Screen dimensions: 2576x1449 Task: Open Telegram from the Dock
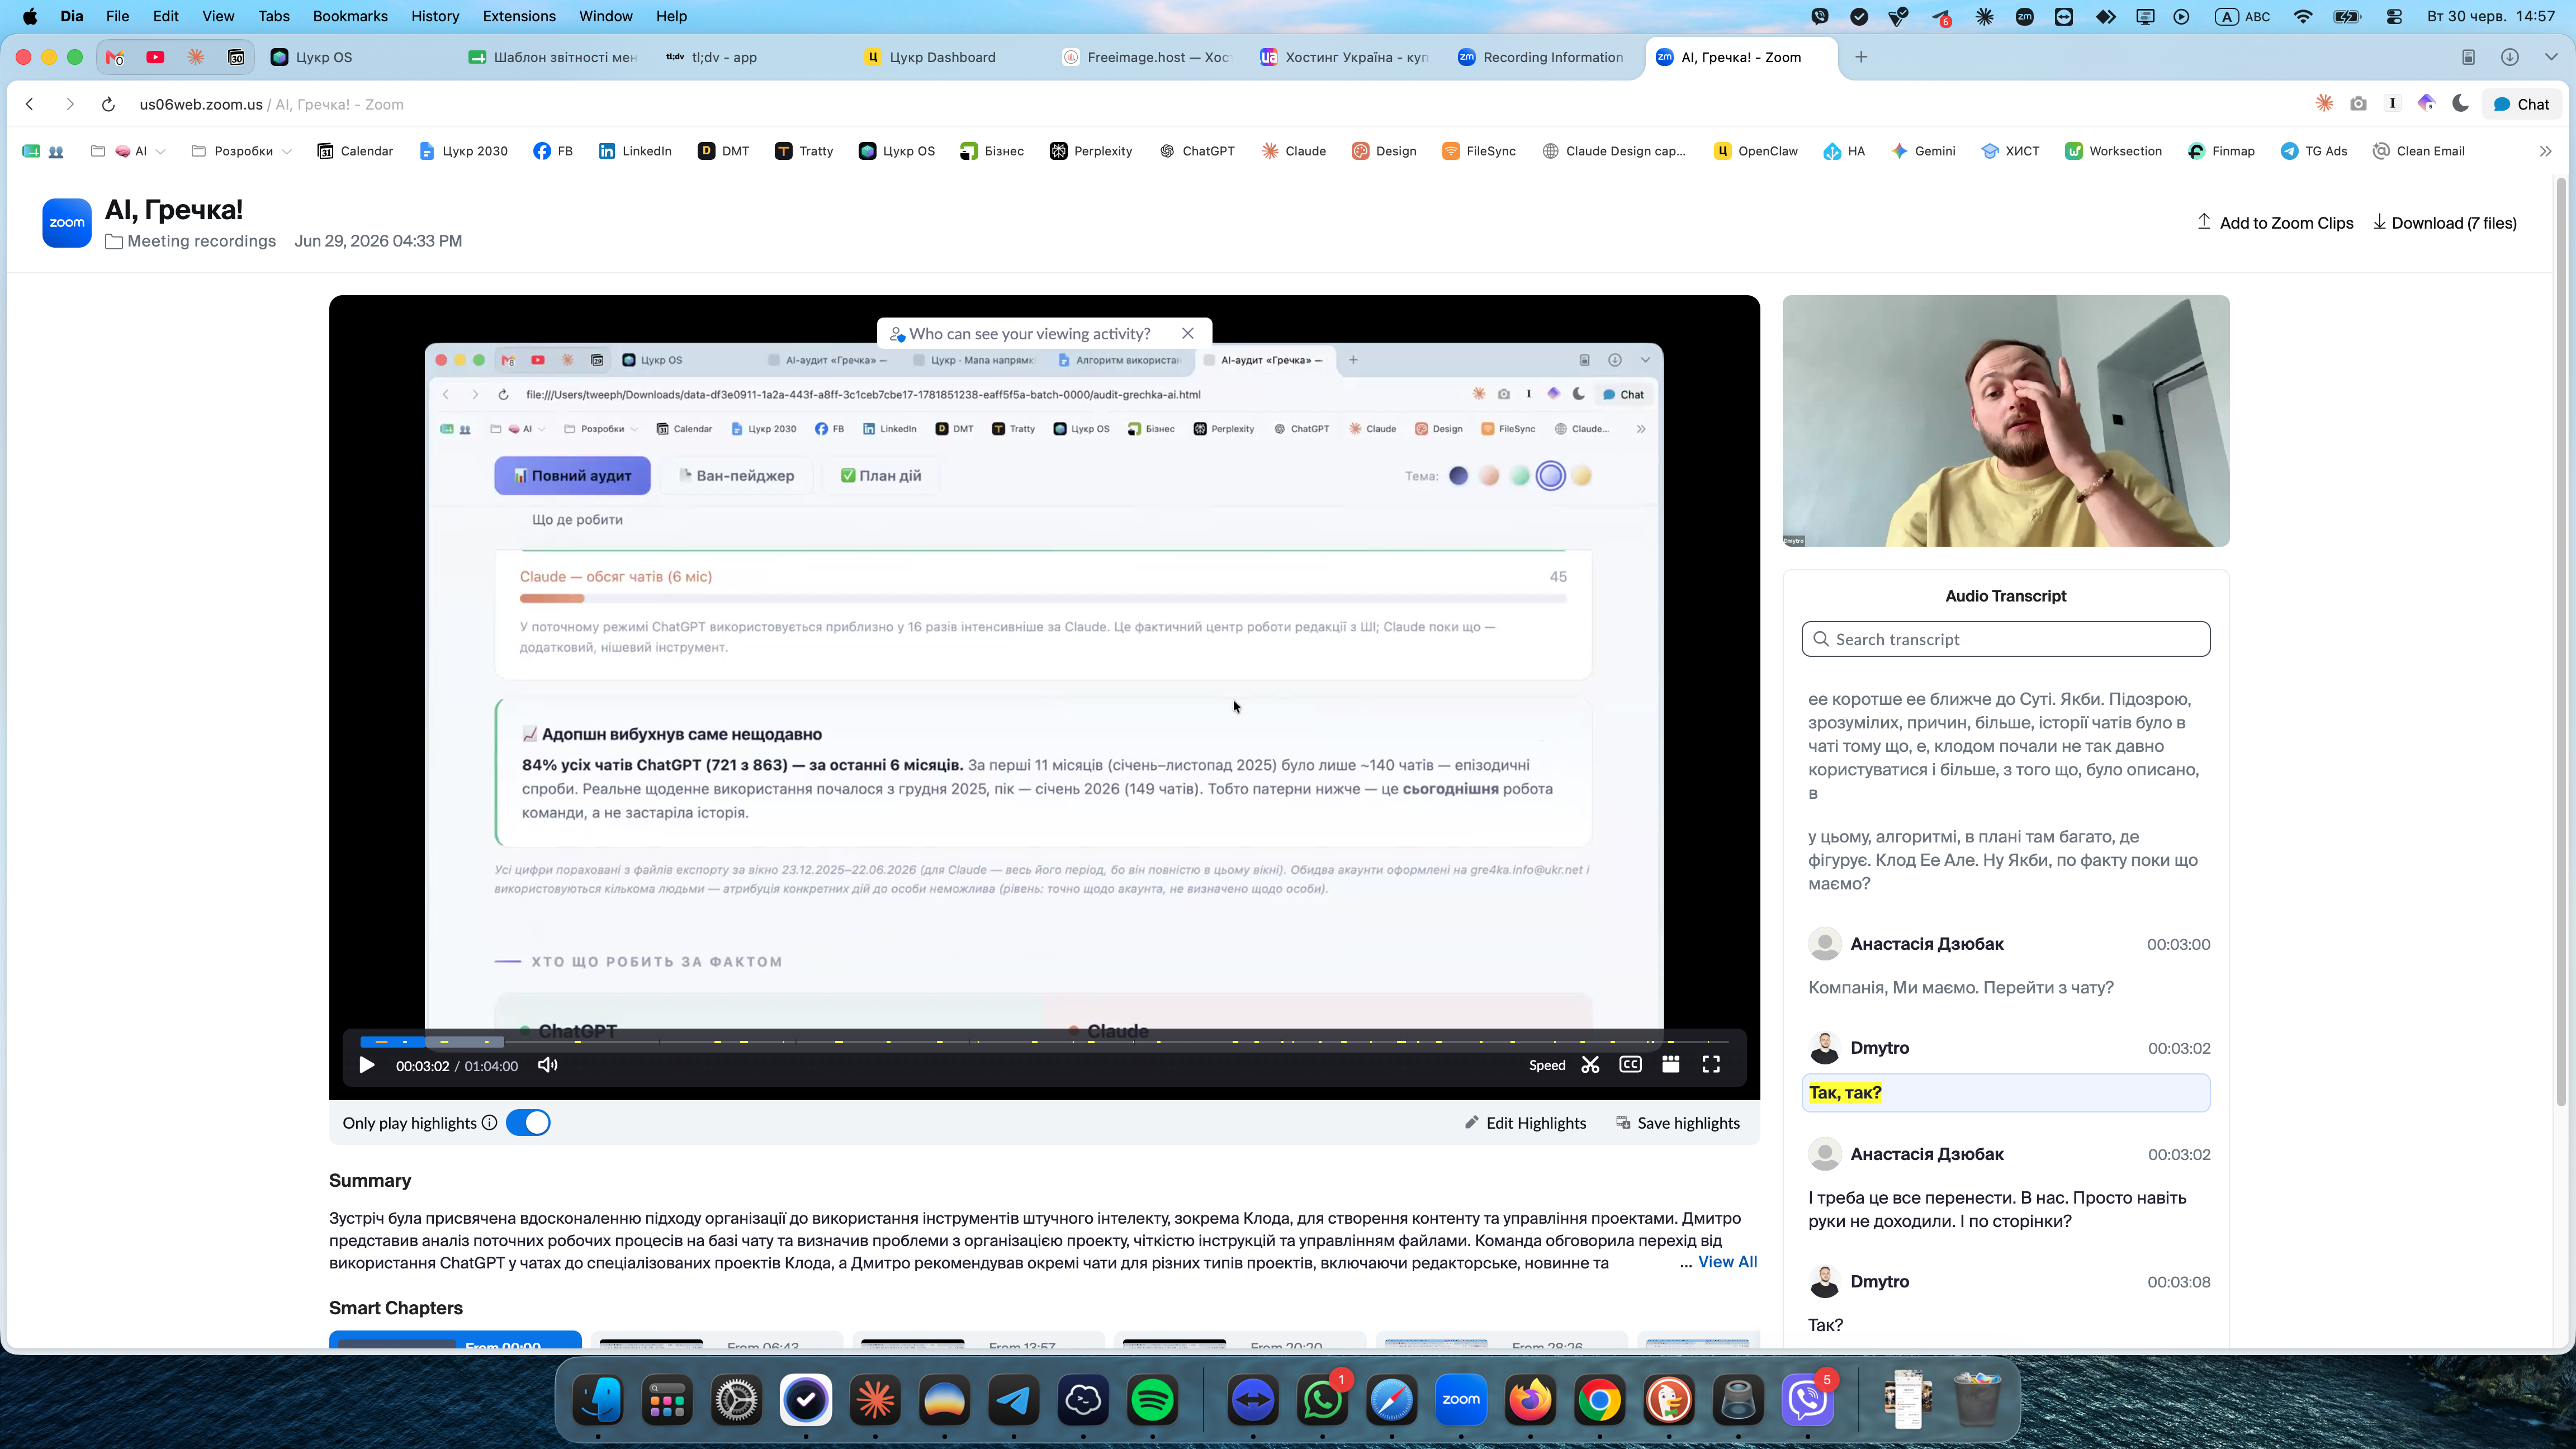1014,1400
